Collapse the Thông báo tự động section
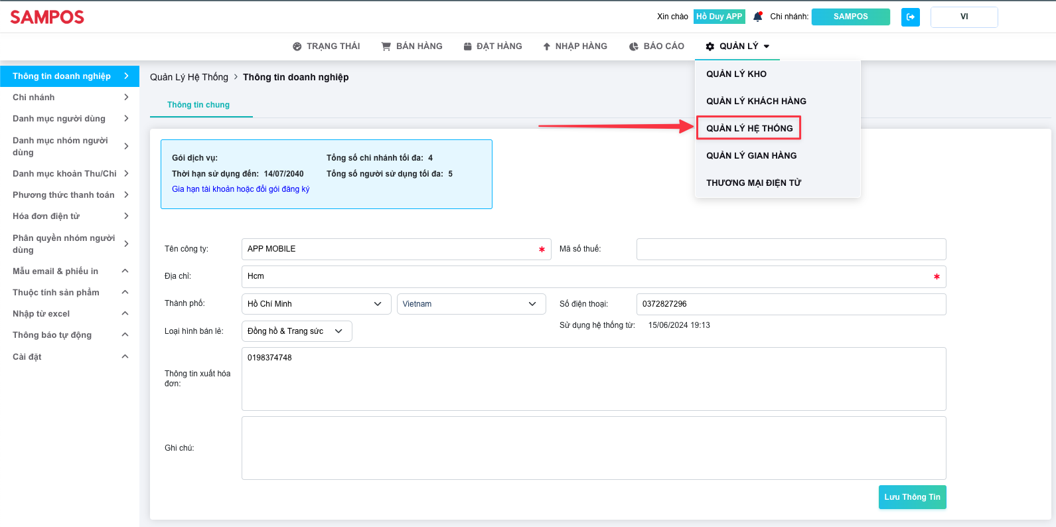The width and height of the screenshot is (1056, 527). 70,335
